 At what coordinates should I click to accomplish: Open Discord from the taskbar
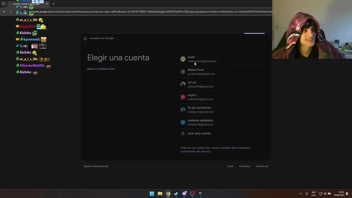(x=184, y=194)
